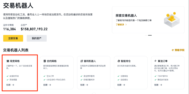Click the 合约网格 card icon
Screen dimensions: 189x94
(45, 61)
